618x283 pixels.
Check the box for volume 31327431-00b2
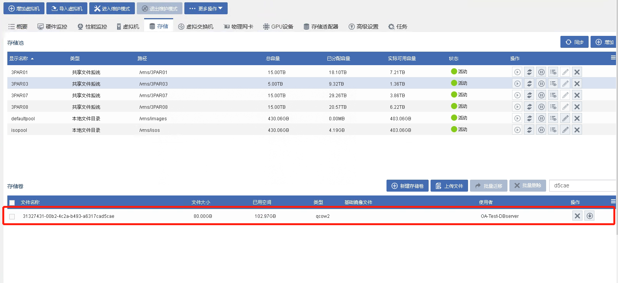(12, 217)
